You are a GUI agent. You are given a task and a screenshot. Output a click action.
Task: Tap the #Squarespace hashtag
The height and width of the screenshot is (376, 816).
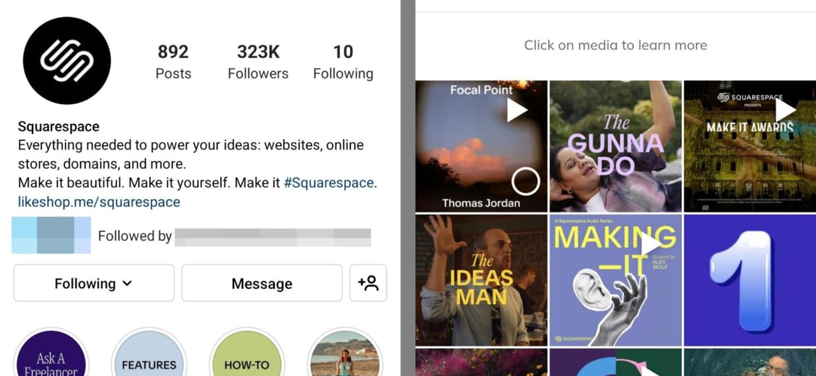pyautogui.click(x=330, y=182)
